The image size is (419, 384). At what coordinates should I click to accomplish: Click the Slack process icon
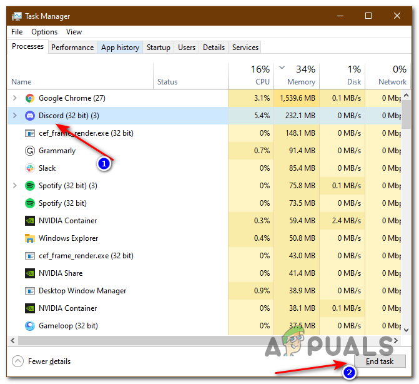point(30,168)
